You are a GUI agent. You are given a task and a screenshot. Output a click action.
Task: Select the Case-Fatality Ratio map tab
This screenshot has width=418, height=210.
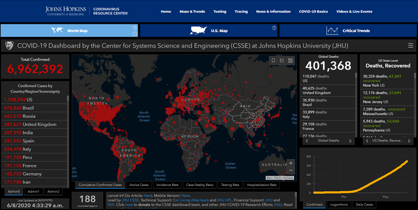200,185
